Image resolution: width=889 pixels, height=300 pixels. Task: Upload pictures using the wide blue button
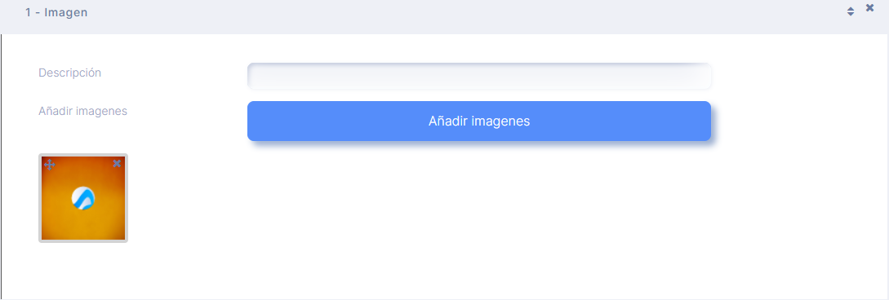479,121
